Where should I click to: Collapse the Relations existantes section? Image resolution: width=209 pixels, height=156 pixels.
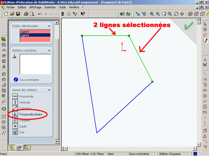pos(49,50)
